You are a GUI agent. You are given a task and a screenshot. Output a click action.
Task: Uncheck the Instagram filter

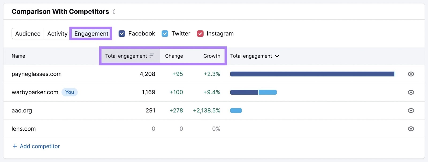pos(200,34)
